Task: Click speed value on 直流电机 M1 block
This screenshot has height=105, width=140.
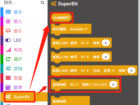Action: point(113,84)
